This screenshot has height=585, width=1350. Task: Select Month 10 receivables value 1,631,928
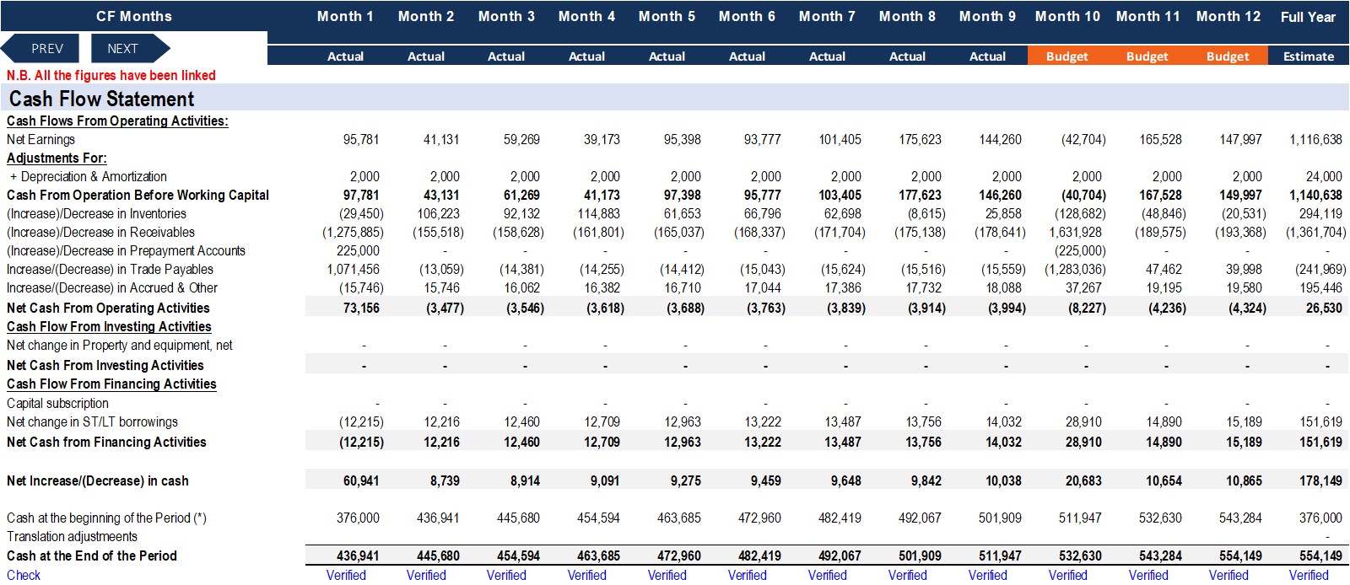click(x=1075, y=232)
